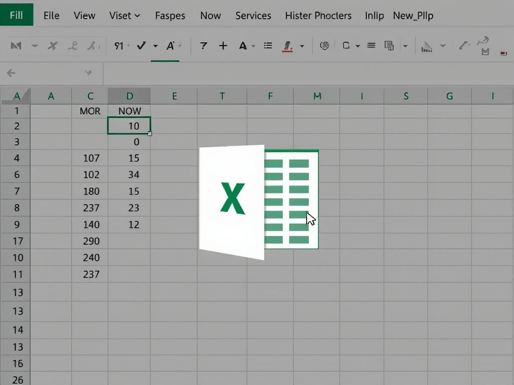514x385 pixels.
Task: Click the NOW header cell
Action: coord(130,111)
